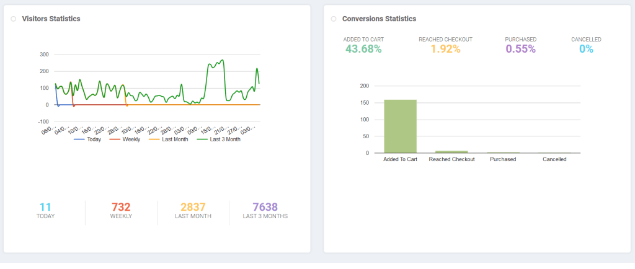The height and width of the screenshot is (269, 635).
Task: Click the LAST MONTH label under 2837
Action: (x=193, y=216)
